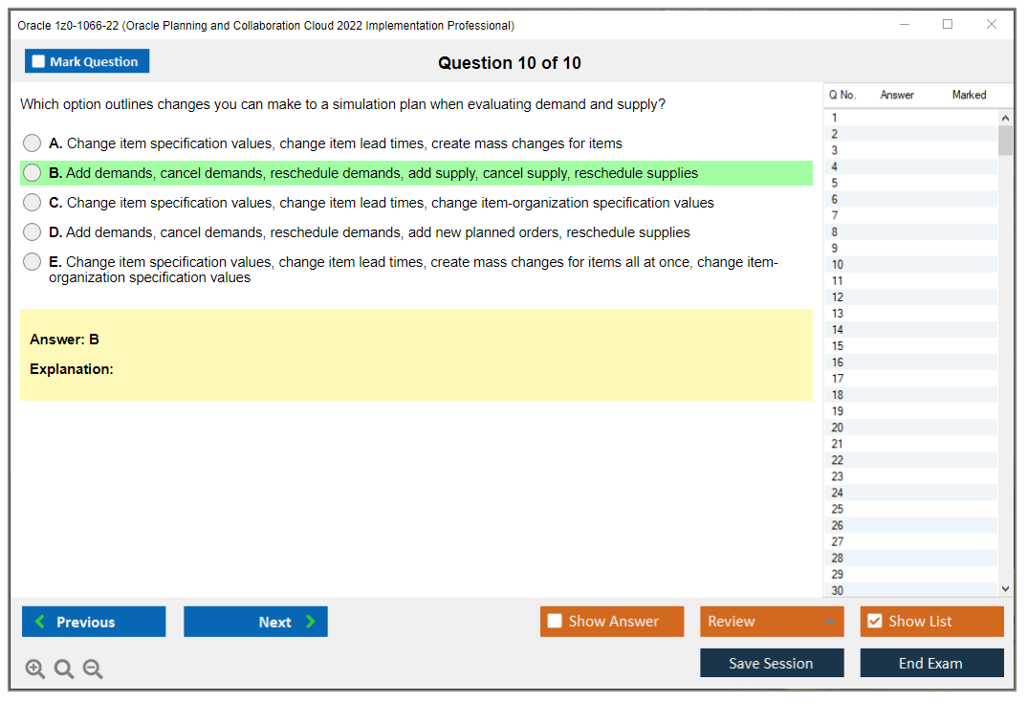Select radio option E
Image resolution: width=1028 pixels, height=703 pixels.
[x=33, y=262]
